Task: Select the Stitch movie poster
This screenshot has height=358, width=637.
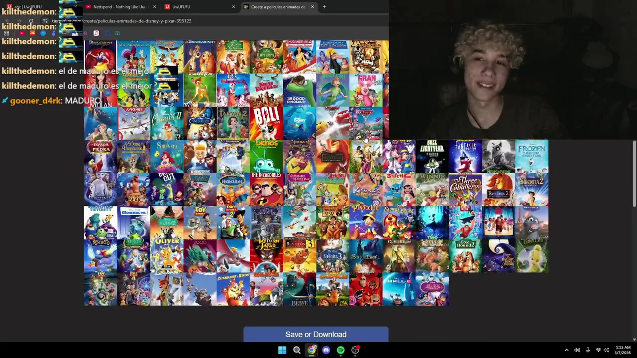Action: (399, 190)
